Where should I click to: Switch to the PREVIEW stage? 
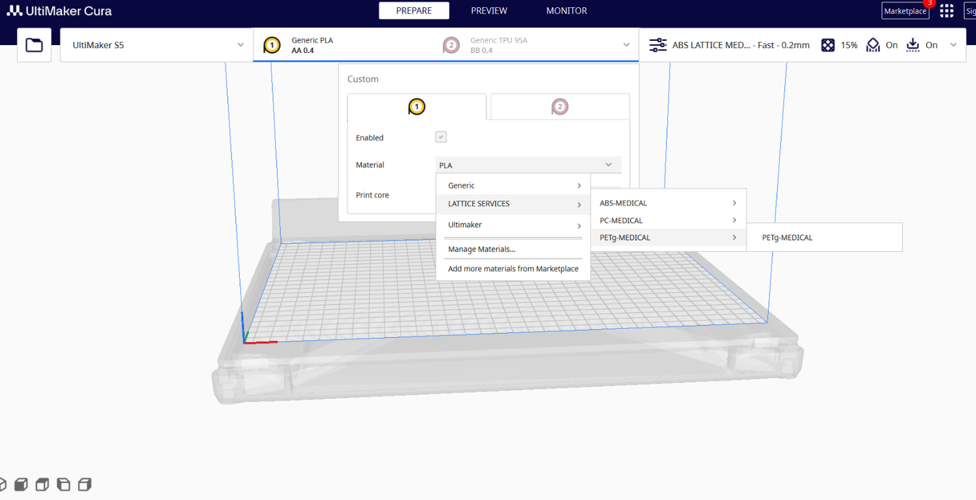coord(489,11)
